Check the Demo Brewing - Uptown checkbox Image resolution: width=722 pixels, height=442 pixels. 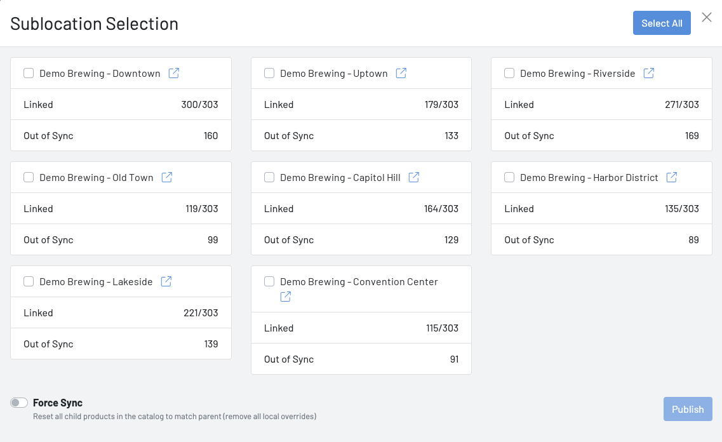(x=269, y=73)
